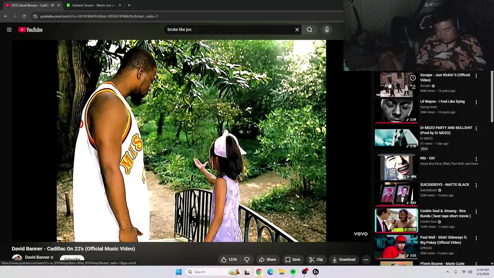Start voice search with microphone icon
This screenshot has height=278, width=494.
click(x=327, y=29)
